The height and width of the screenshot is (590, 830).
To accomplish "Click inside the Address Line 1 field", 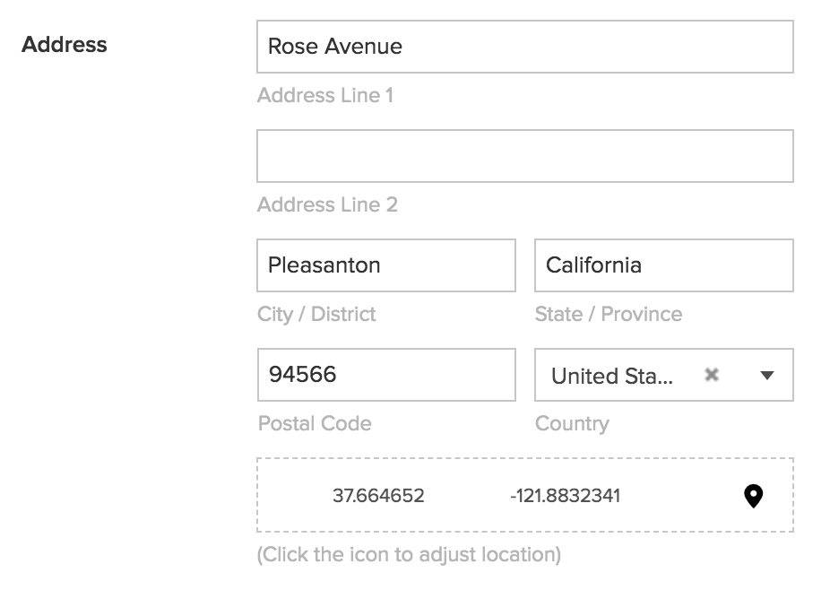I will point(524,47).
